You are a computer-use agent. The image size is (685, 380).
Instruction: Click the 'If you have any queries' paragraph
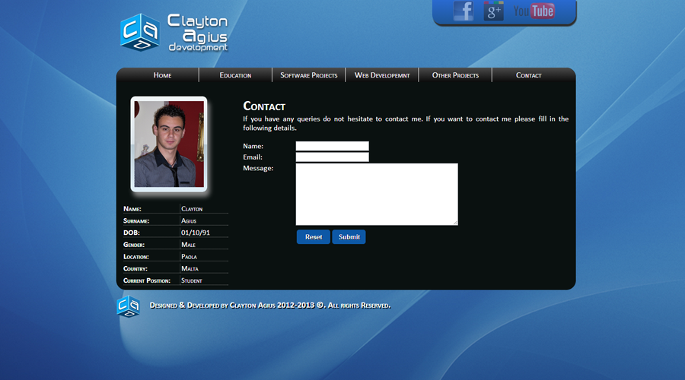pyautogui.click(x=406, y=123)
